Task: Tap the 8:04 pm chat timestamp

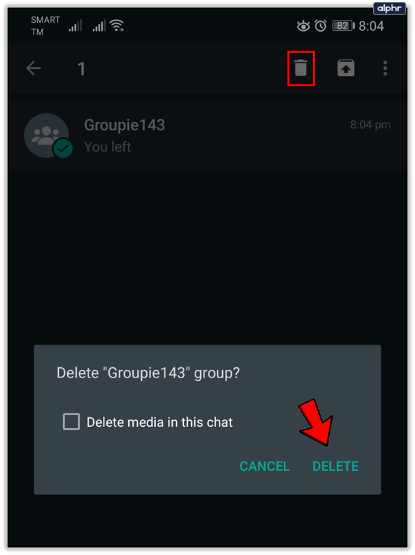Action: (370, 125)
